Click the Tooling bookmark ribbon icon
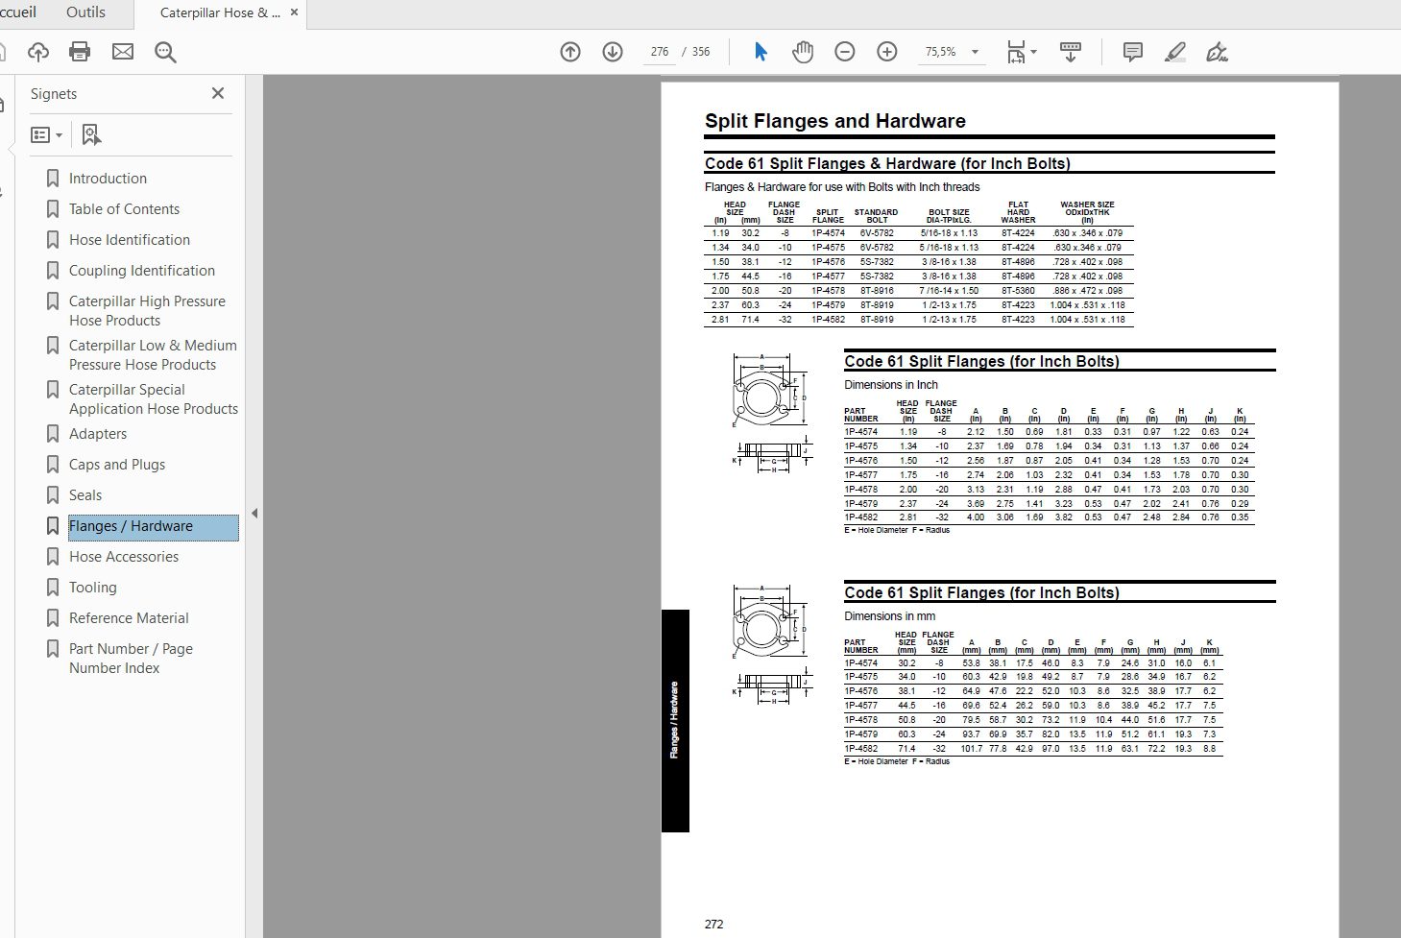Screen dimensions: 1401x938 (x=53, y=588)
